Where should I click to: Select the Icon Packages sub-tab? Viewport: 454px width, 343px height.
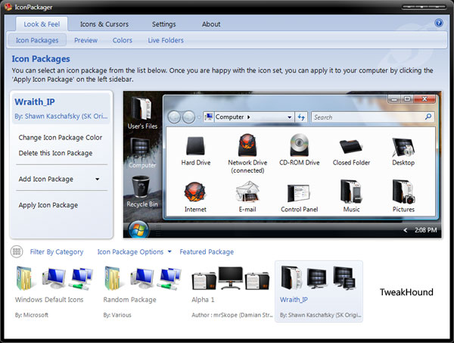coord(37,40)
